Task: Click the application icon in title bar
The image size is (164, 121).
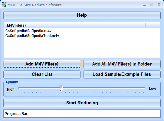Action: [x=4, y=5]
